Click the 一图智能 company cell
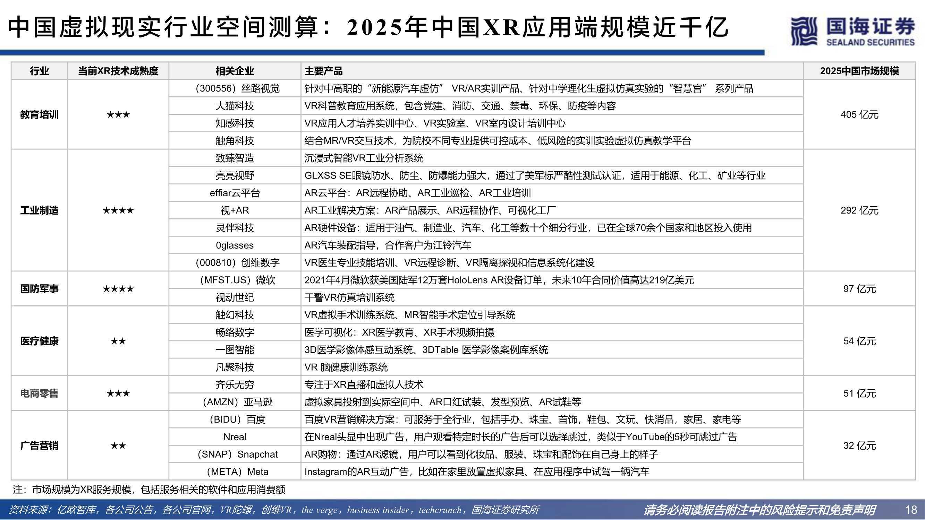The image size is (925, 520). pyautogui.click(x=235, y=349)
